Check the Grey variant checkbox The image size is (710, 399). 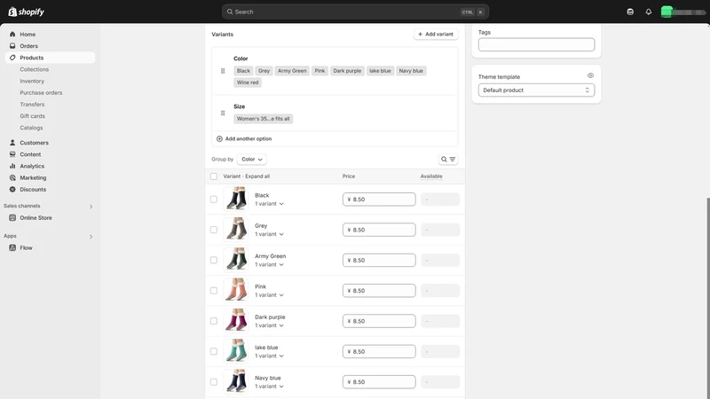(214, 230)
